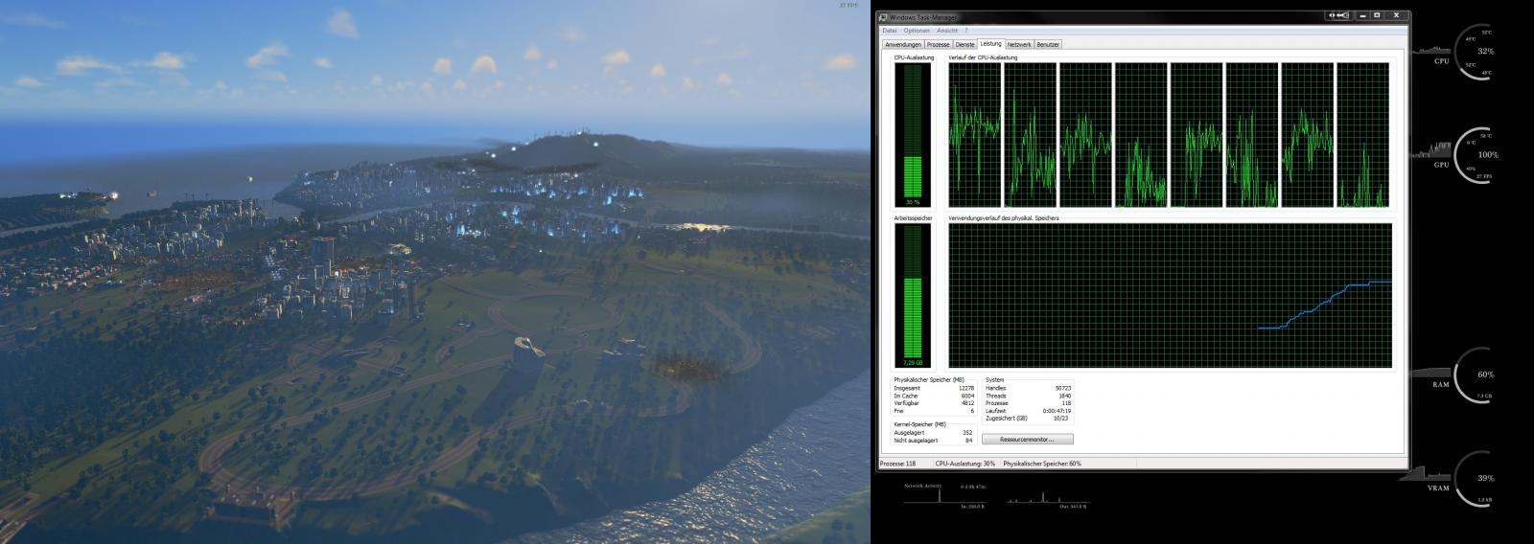Select the Leistung tab
This screenshot has width=1534, height=544.
(990, 43)
